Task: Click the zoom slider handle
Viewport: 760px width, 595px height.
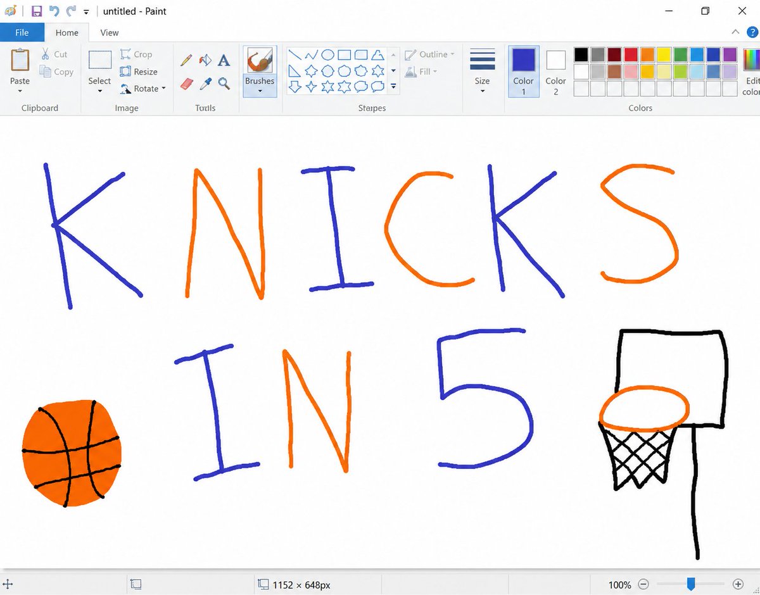Action: tap(691, 584)
